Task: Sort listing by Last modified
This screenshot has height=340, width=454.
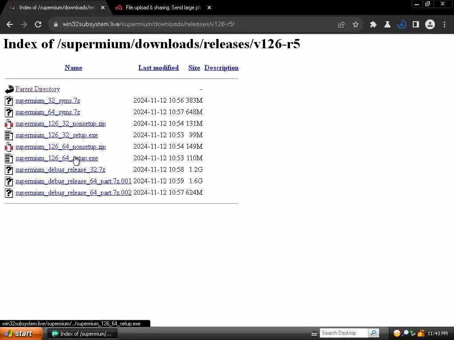Action: (158, 68)
